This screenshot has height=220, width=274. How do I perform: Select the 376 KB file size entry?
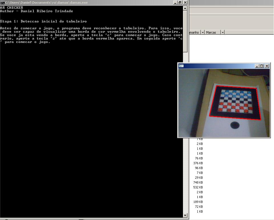(198, 163)
